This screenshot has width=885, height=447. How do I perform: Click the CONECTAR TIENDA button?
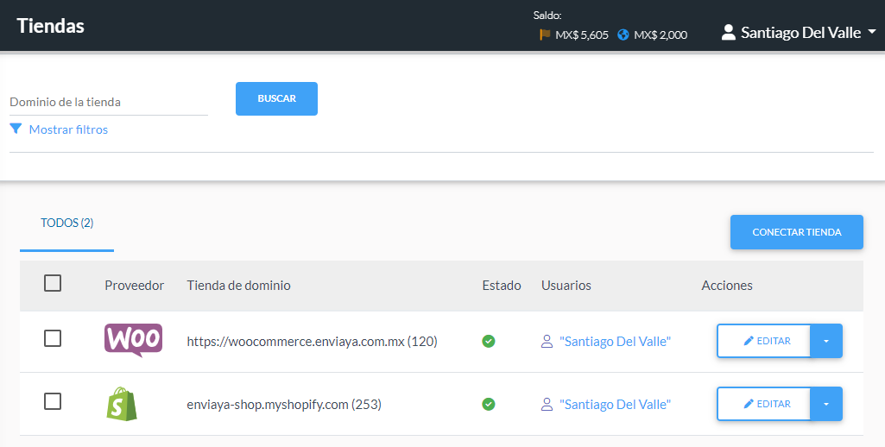[x=796, y=232]
